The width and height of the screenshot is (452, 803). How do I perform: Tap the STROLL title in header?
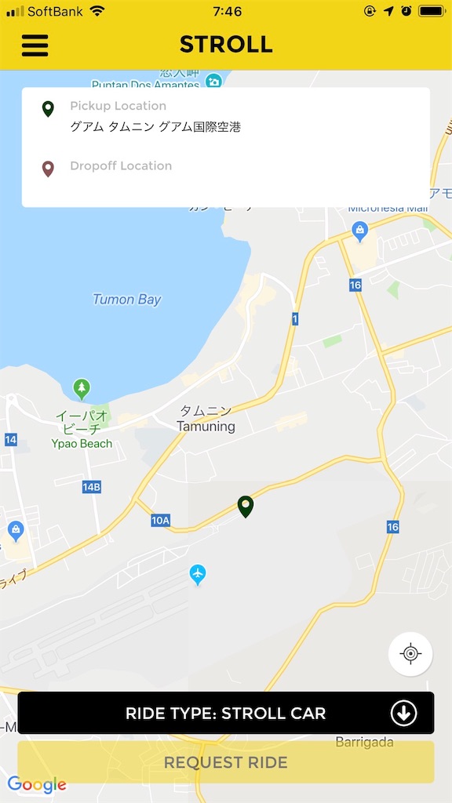226,45
